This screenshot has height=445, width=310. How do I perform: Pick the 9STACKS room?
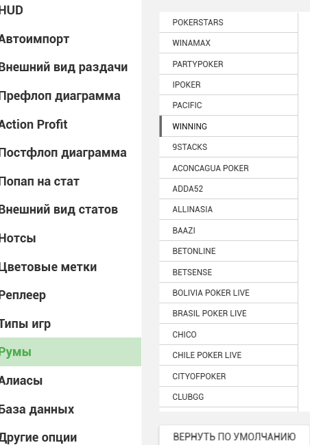(228, 147)
